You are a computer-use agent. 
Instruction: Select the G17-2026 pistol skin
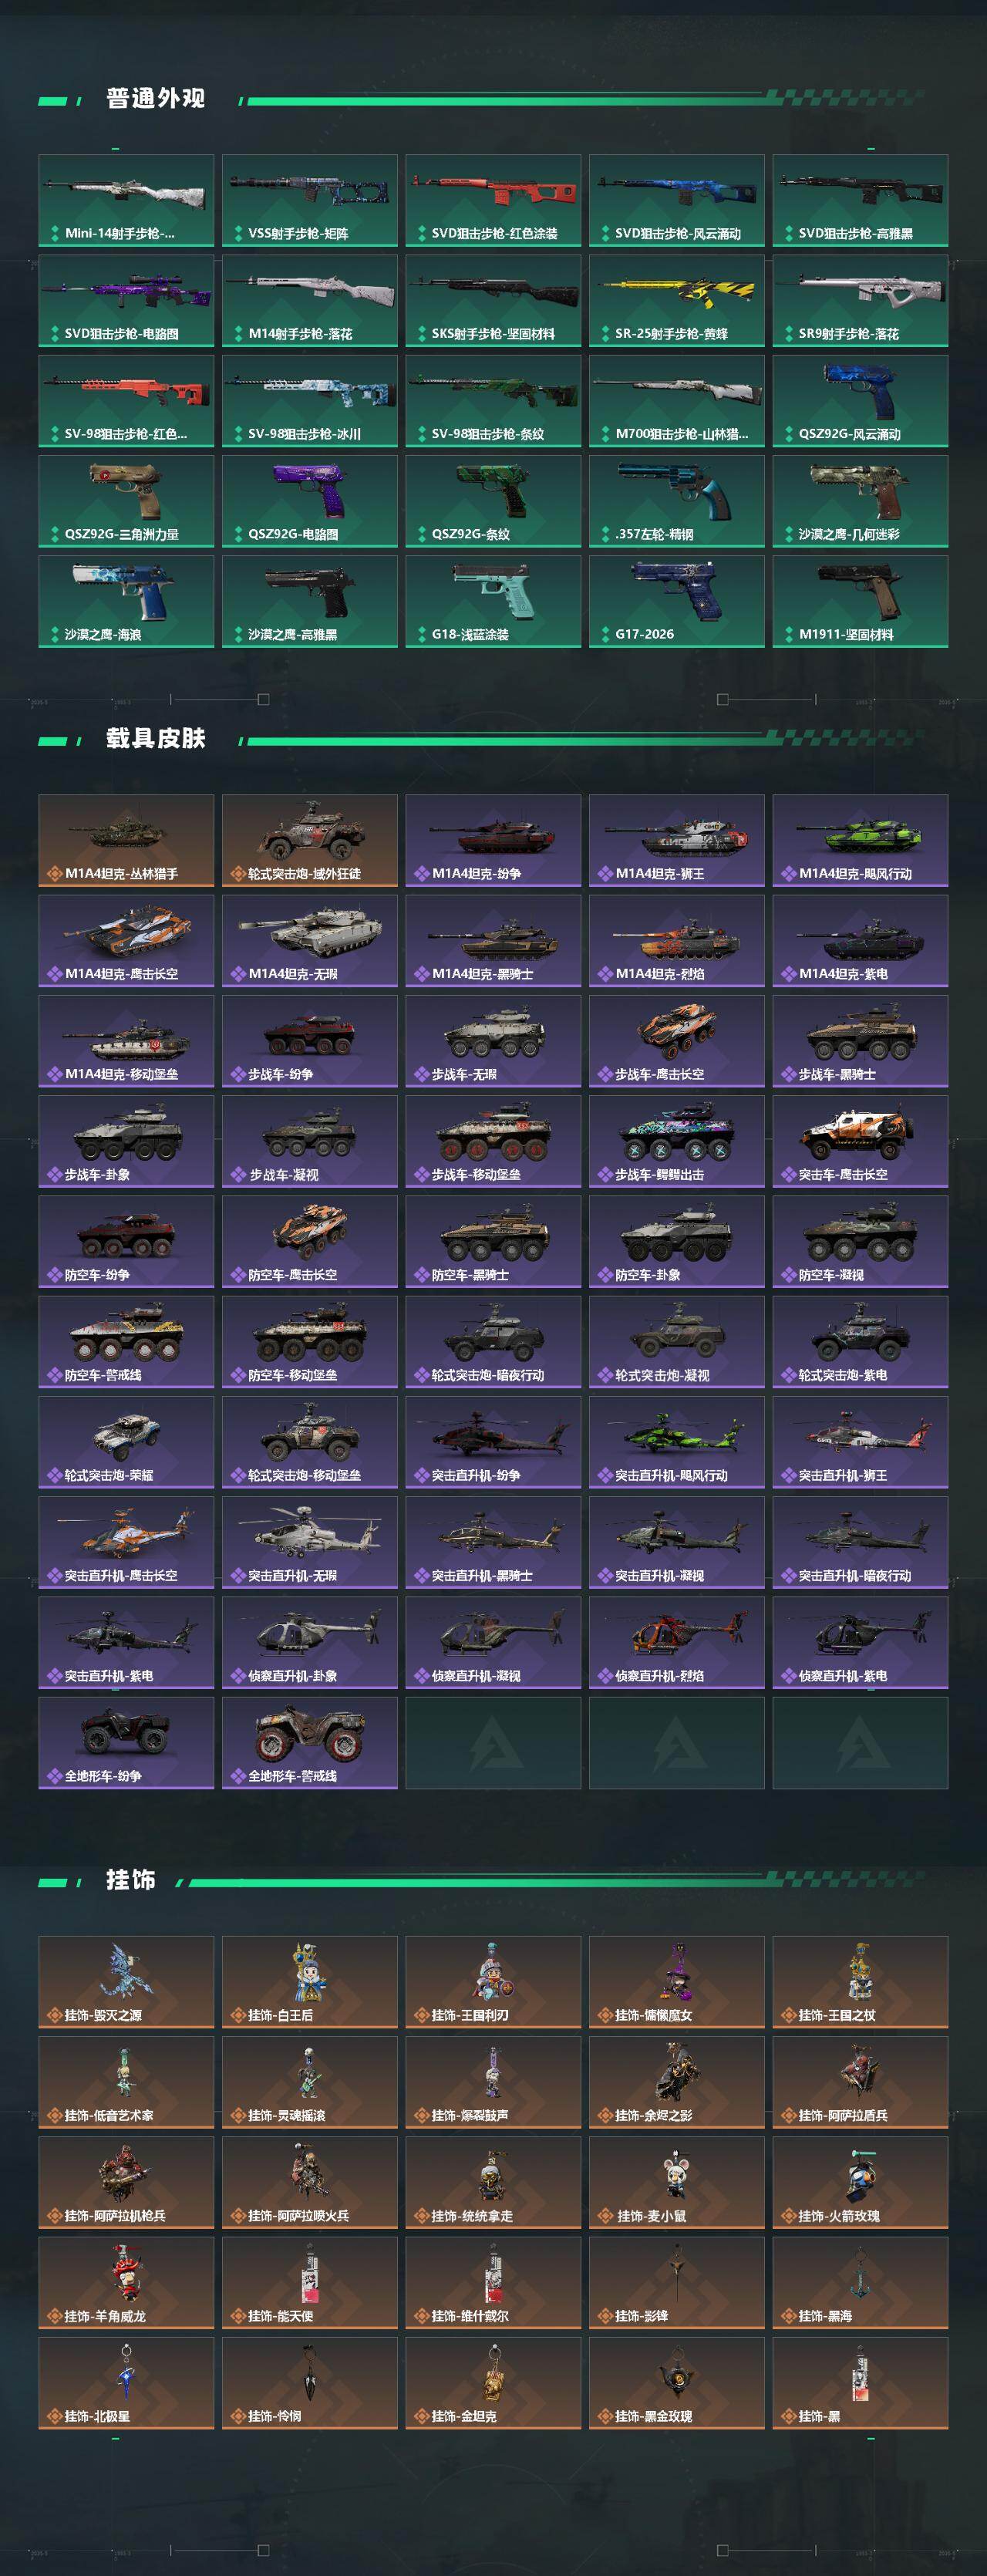click(677, 601)
